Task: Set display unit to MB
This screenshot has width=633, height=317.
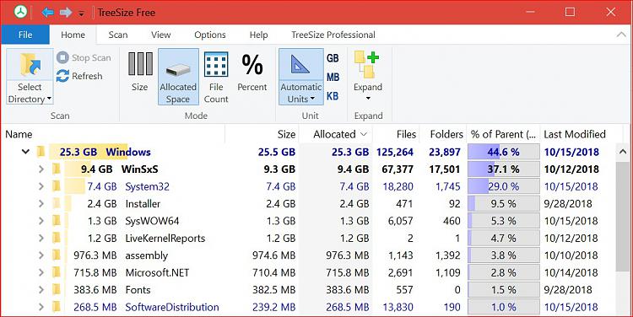Action: (x=333, y=77)
